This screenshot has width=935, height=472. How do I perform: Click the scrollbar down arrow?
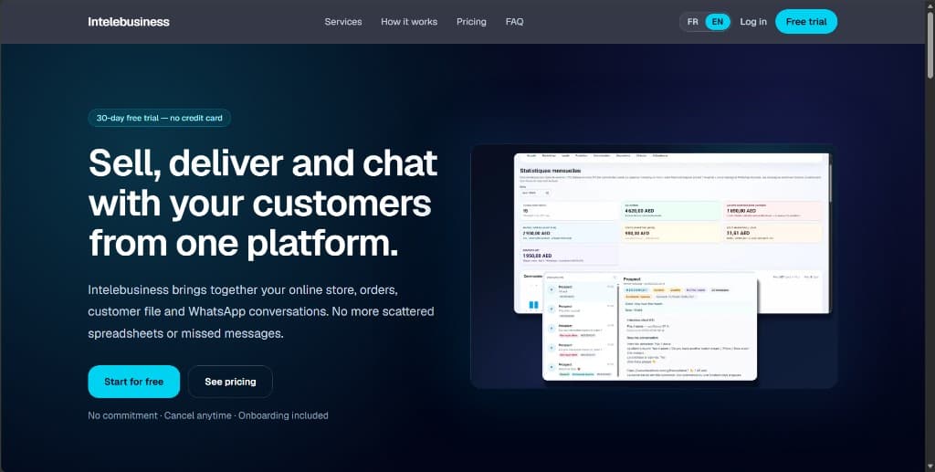pos(930,467)
